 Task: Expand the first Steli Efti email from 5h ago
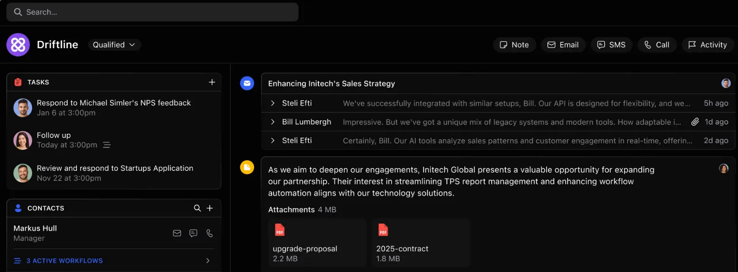(x=498, y=103)
